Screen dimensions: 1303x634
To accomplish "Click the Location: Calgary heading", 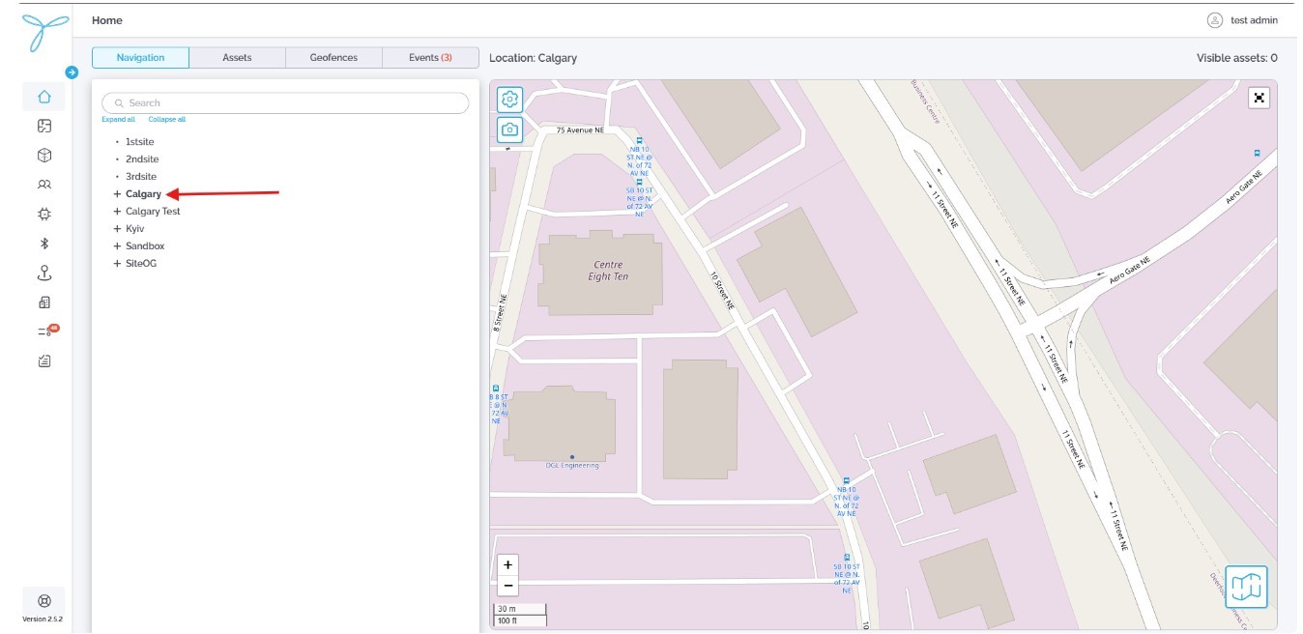I will click(x=533, y=58).
